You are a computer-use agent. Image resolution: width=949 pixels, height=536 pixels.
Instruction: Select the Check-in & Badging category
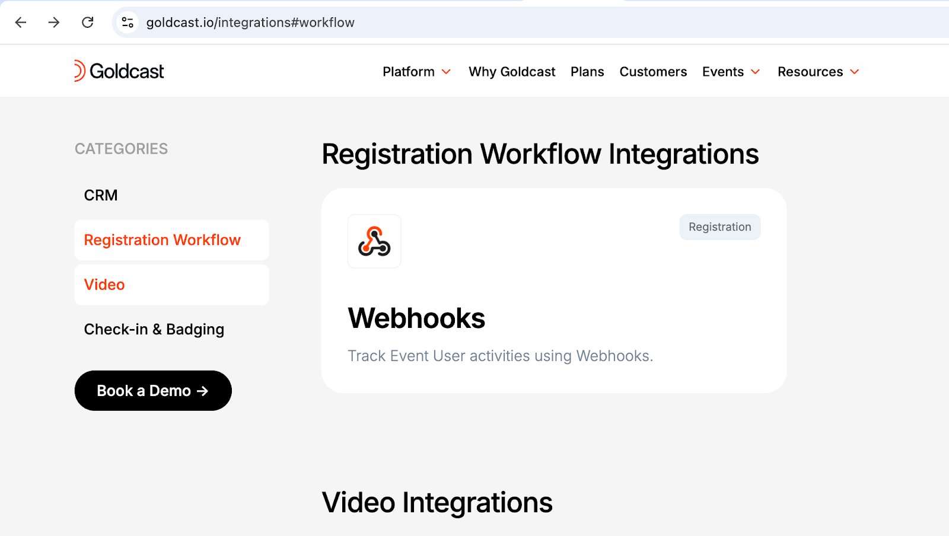coord(154,329)
